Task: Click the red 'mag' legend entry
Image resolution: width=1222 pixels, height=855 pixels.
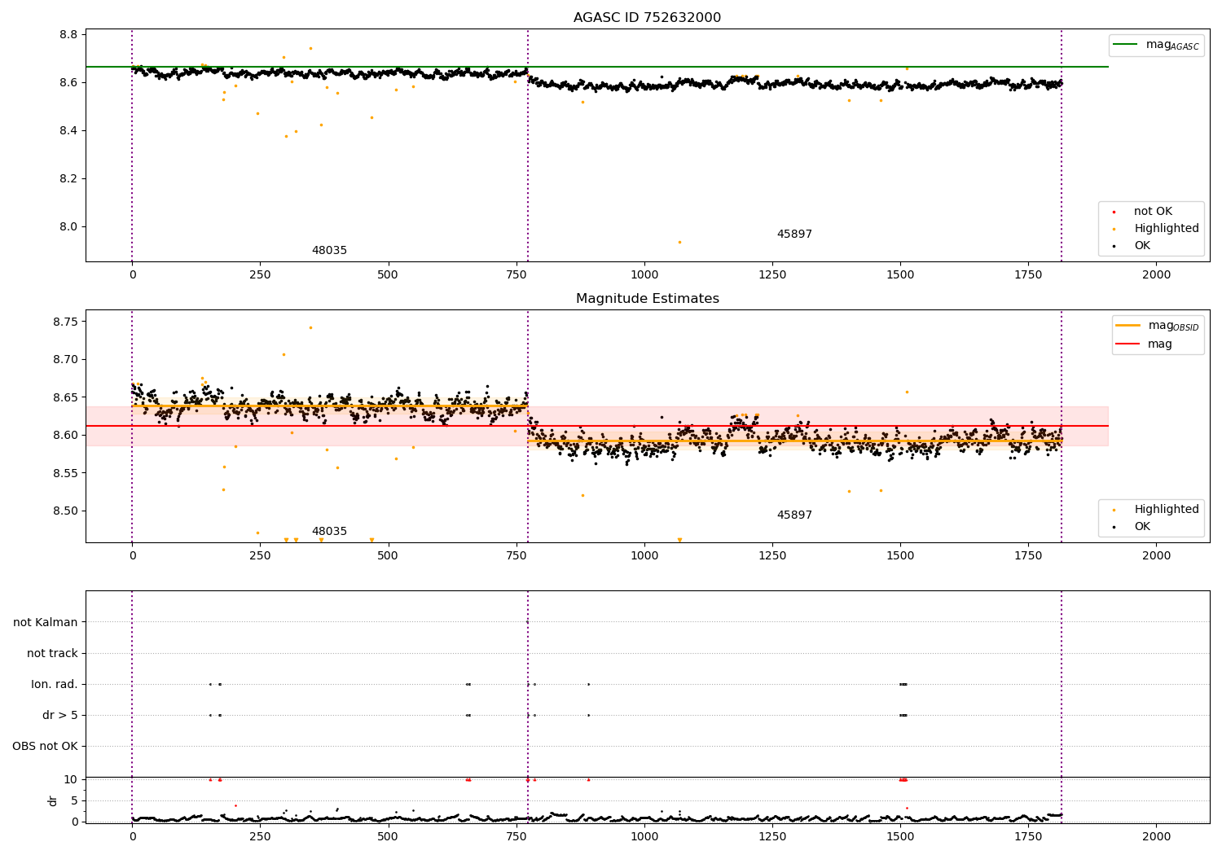Action: [x=1144, y=344]
